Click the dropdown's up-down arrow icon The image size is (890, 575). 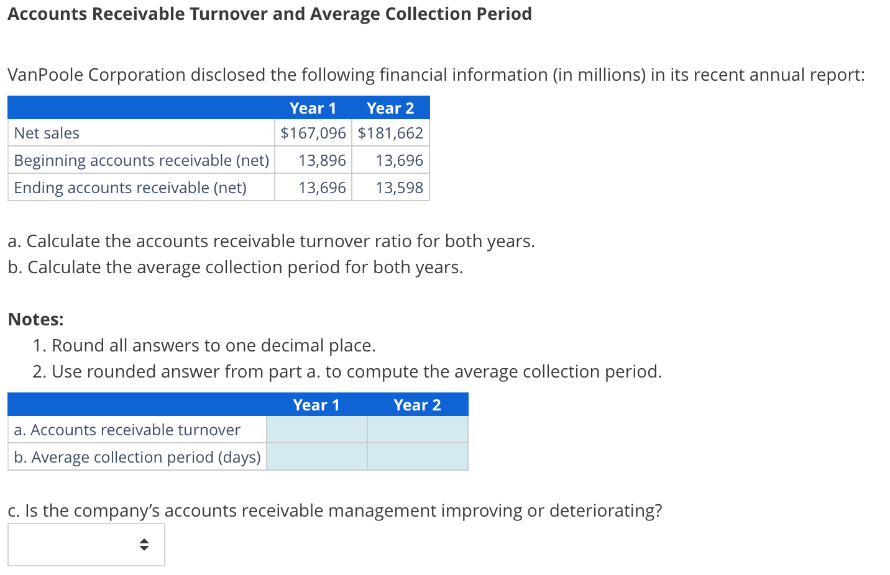pos(144,545)
